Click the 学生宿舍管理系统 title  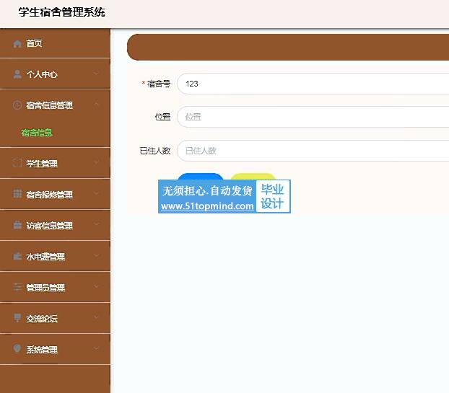tap(61, 12)
